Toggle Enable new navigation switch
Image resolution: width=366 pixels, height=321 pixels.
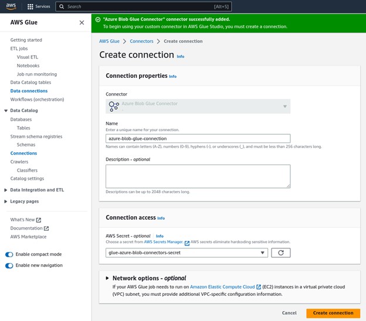pos(9,265)
